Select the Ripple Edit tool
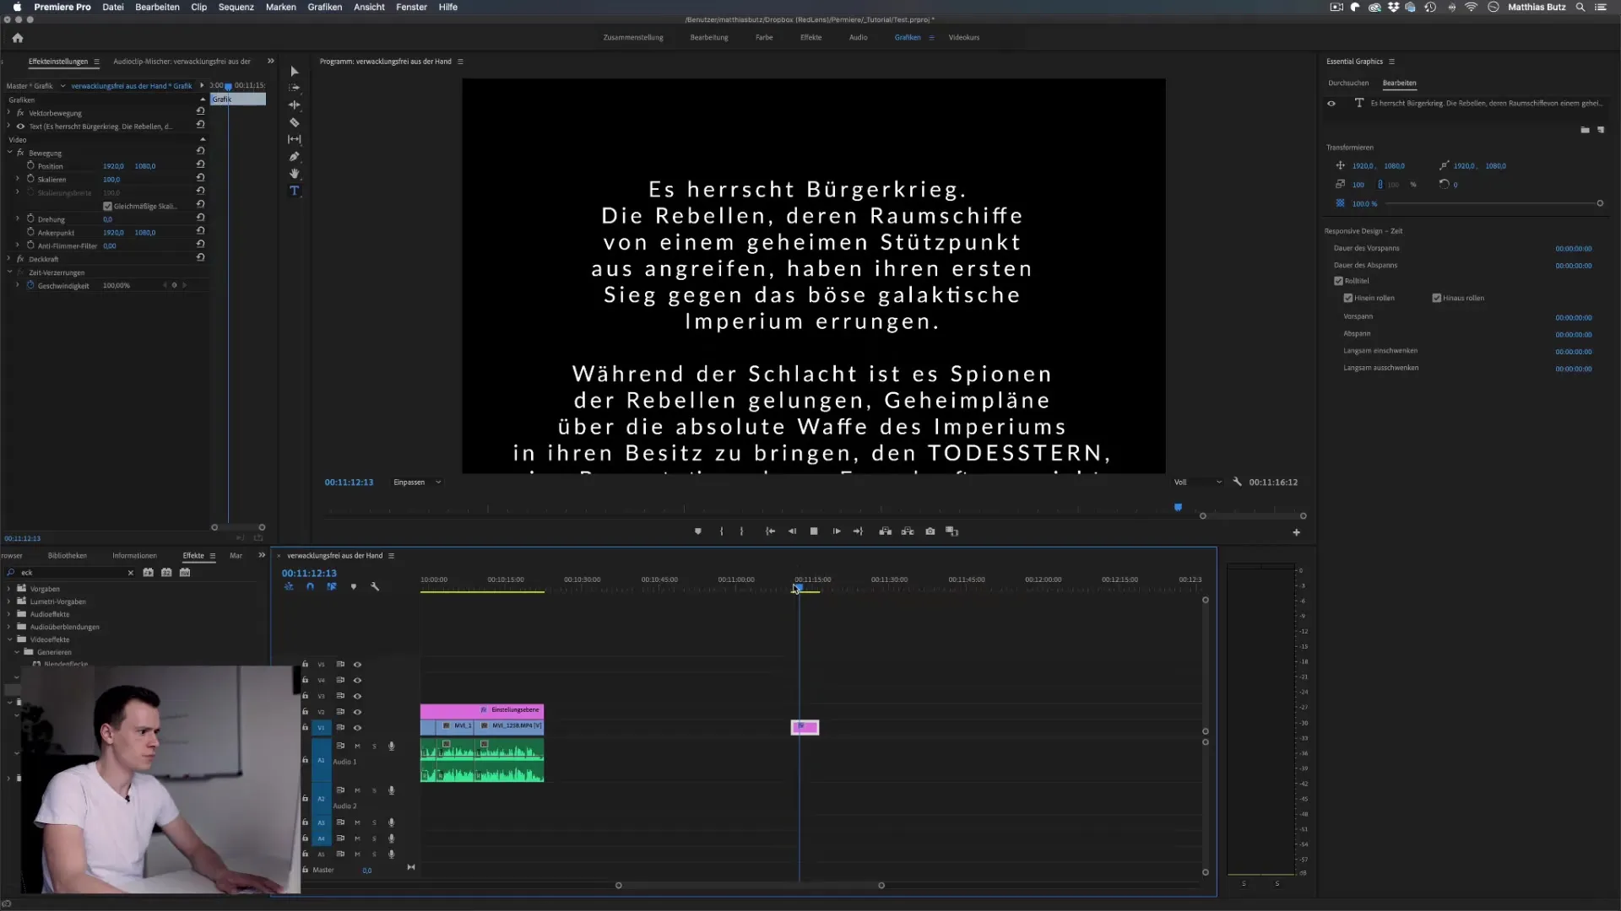The image size is (1621, 911). [294, 105]
